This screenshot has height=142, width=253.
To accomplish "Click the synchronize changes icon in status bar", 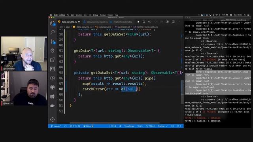I will coord(65,126).
